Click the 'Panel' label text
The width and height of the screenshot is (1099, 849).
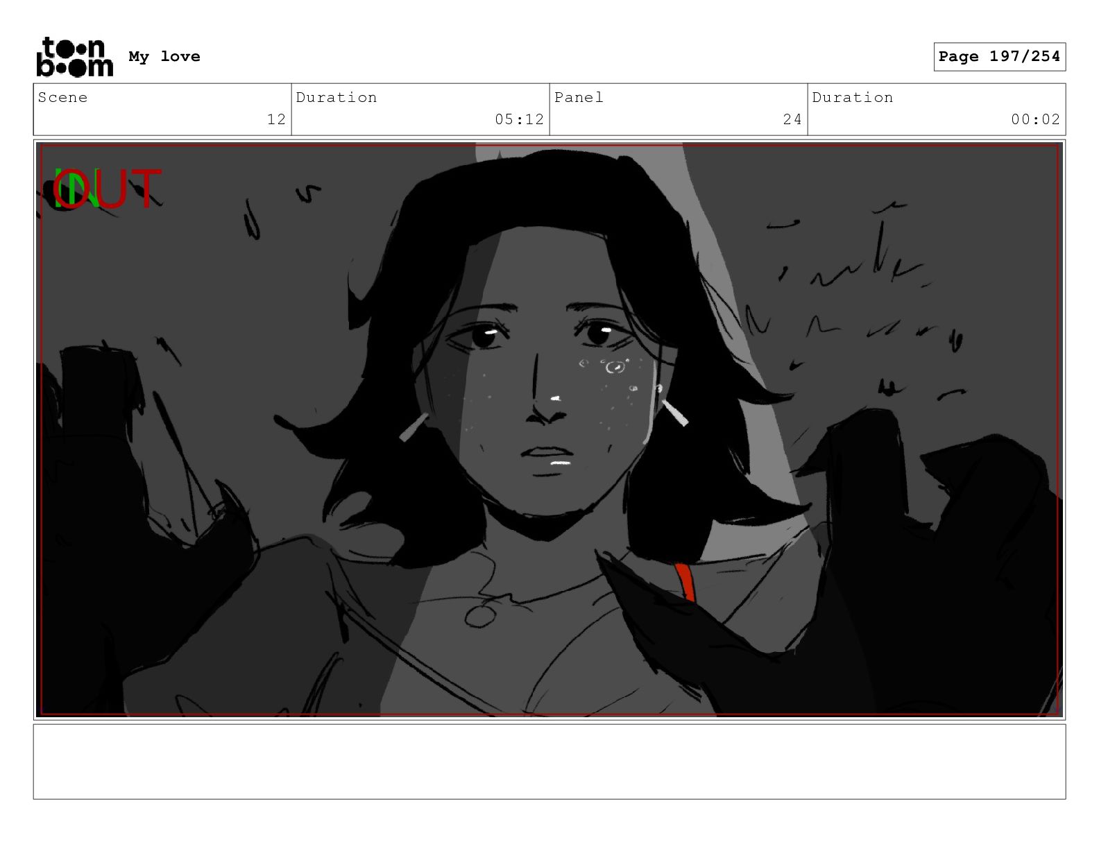click(579, 97)
